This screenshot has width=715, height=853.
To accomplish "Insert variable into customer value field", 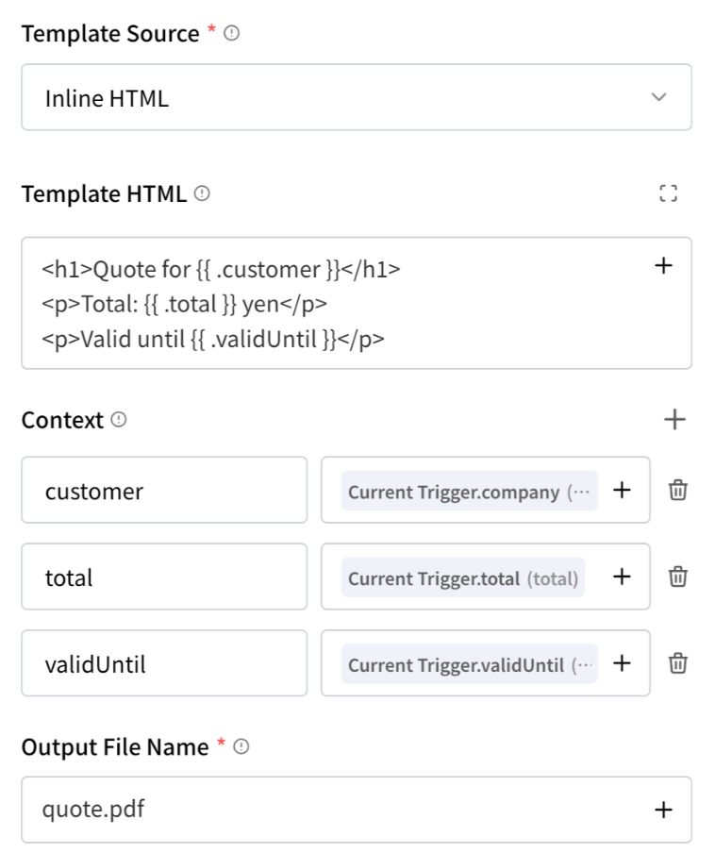I will click(x=622, y=490).
